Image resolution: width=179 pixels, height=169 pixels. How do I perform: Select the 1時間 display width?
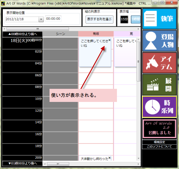coord(135,19)
